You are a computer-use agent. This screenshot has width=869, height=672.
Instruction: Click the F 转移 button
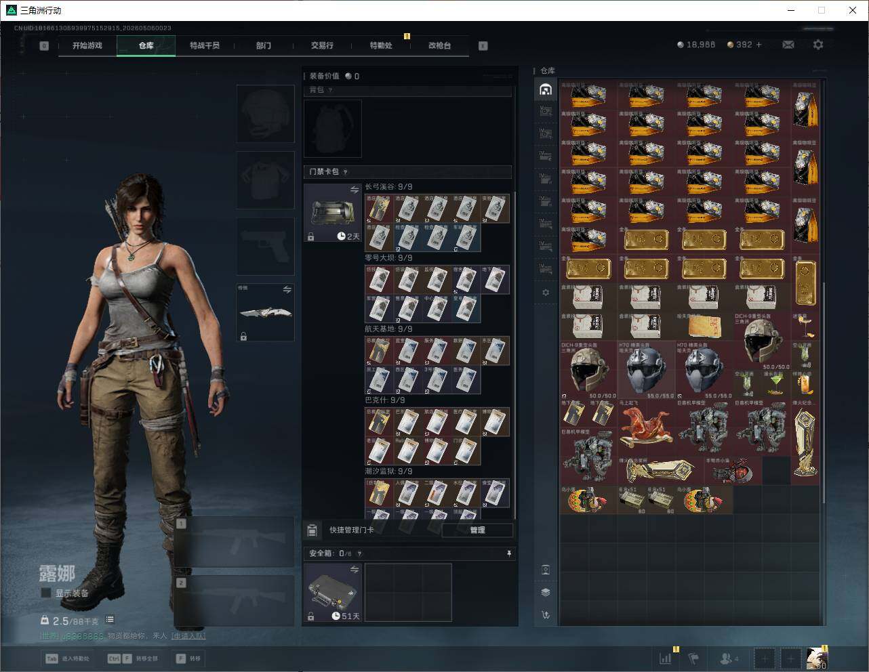point(189,658)
